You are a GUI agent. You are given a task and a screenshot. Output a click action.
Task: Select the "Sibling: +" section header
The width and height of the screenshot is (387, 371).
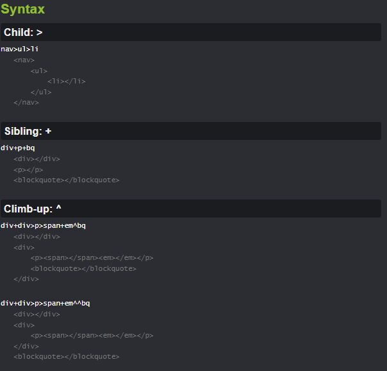tap(191, 131)
